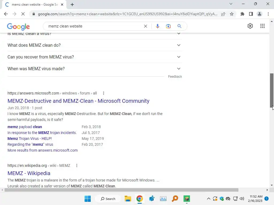The width and height of the screenshot is (274, 205).
Task: Open tab search chevron in title bar
Action: pyautogui.click(x=231, y=4)
